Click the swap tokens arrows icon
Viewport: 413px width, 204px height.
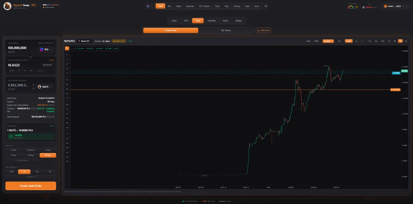pos(30,57)
